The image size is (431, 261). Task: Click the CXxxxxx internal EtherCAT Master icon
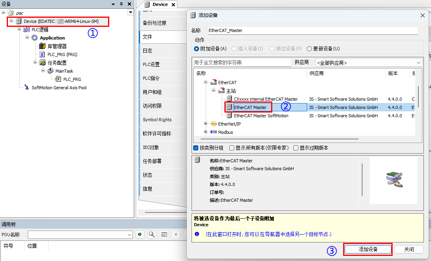point(229,99)
